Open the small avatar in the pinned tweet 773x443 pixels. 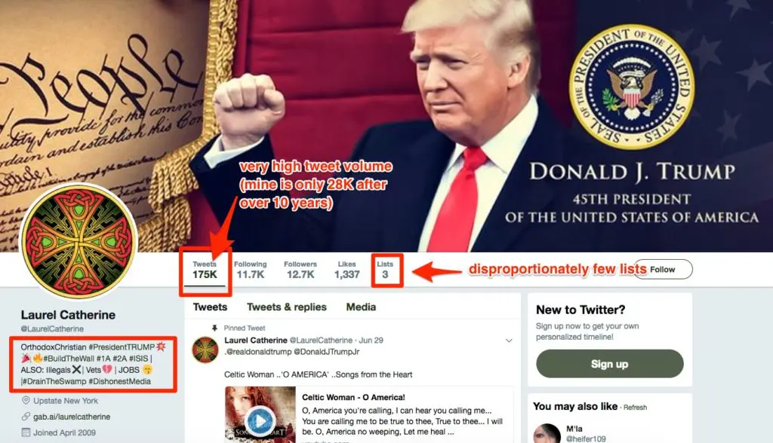[205, 350]
